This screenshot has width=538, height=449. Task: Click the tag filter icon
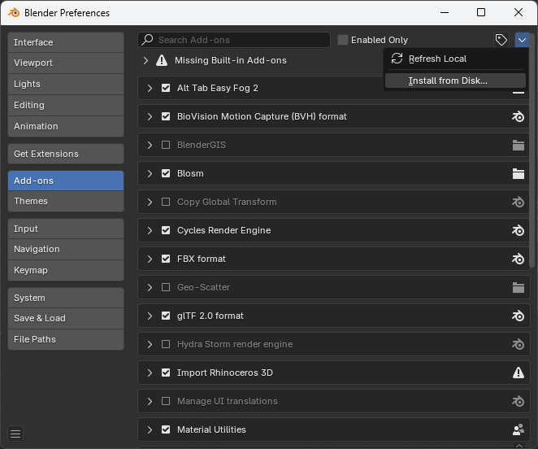[x=501, y=40]
